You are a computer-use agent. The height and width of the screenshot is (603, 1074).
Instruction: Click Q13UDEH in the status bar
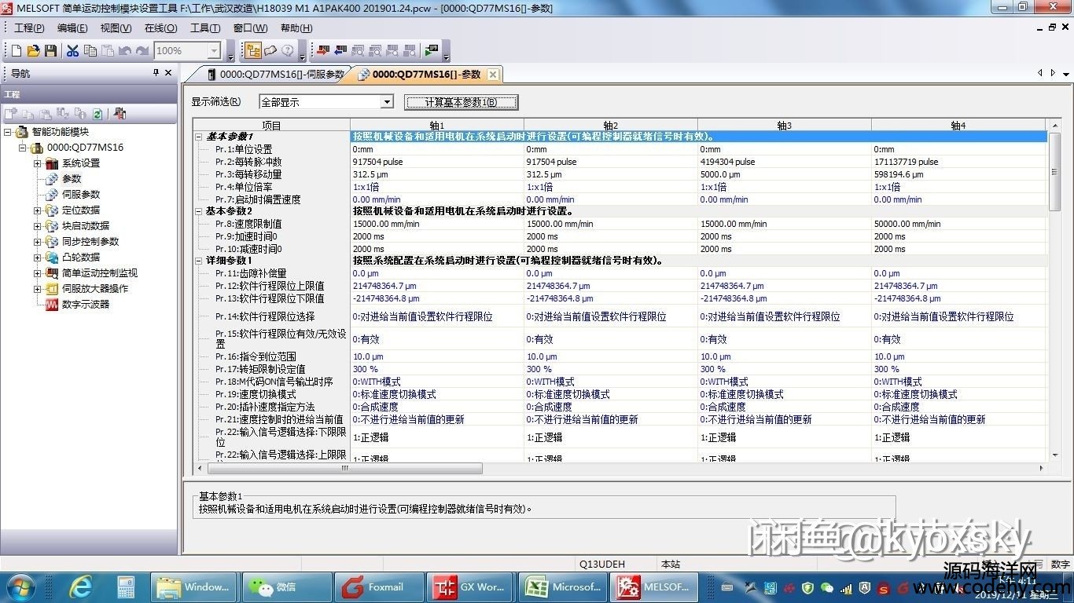pos(602,564)
